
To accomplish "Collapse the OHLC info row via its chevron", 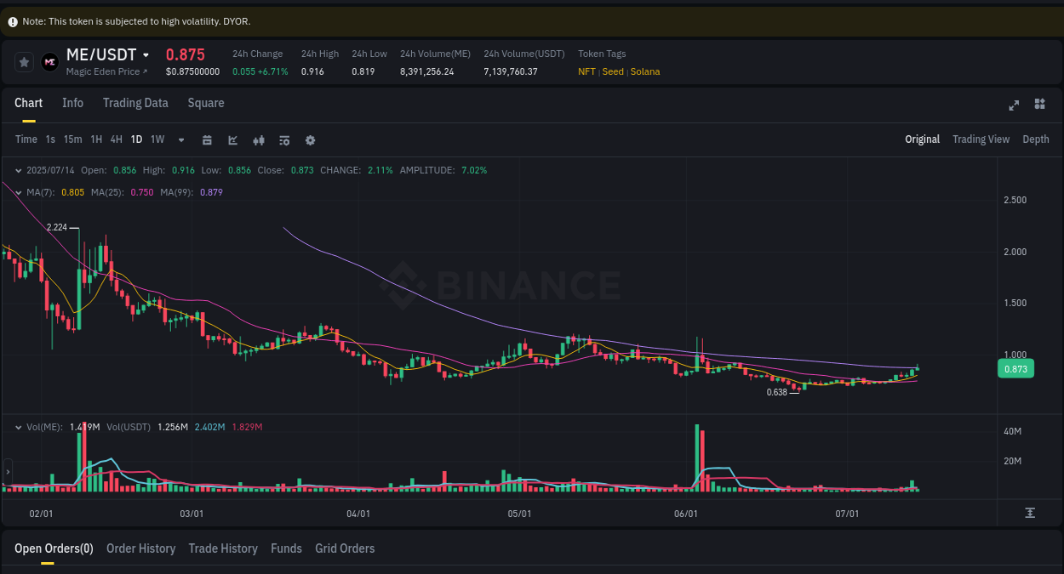I will (x=18, y=170).
